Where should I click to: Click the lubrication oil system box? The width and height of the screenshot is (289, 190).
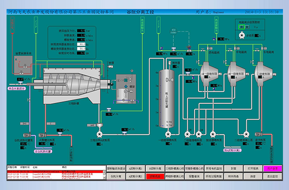pos(24,65)
